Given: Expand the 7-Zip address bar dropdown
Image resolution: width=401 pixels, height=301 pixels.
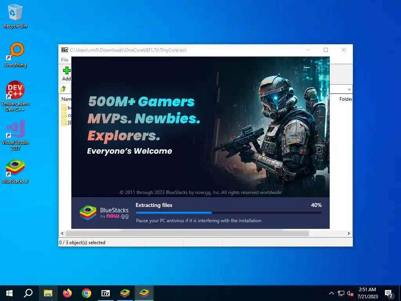Looking at the screenshot, I should (x=349, y=89).
